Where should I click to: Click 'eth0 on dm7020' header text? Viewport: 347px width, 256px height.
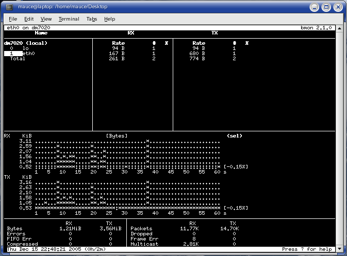28,28
